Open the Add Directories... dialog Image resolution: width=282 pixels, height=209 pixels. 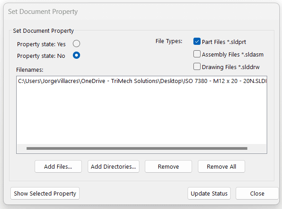[113, 166]
